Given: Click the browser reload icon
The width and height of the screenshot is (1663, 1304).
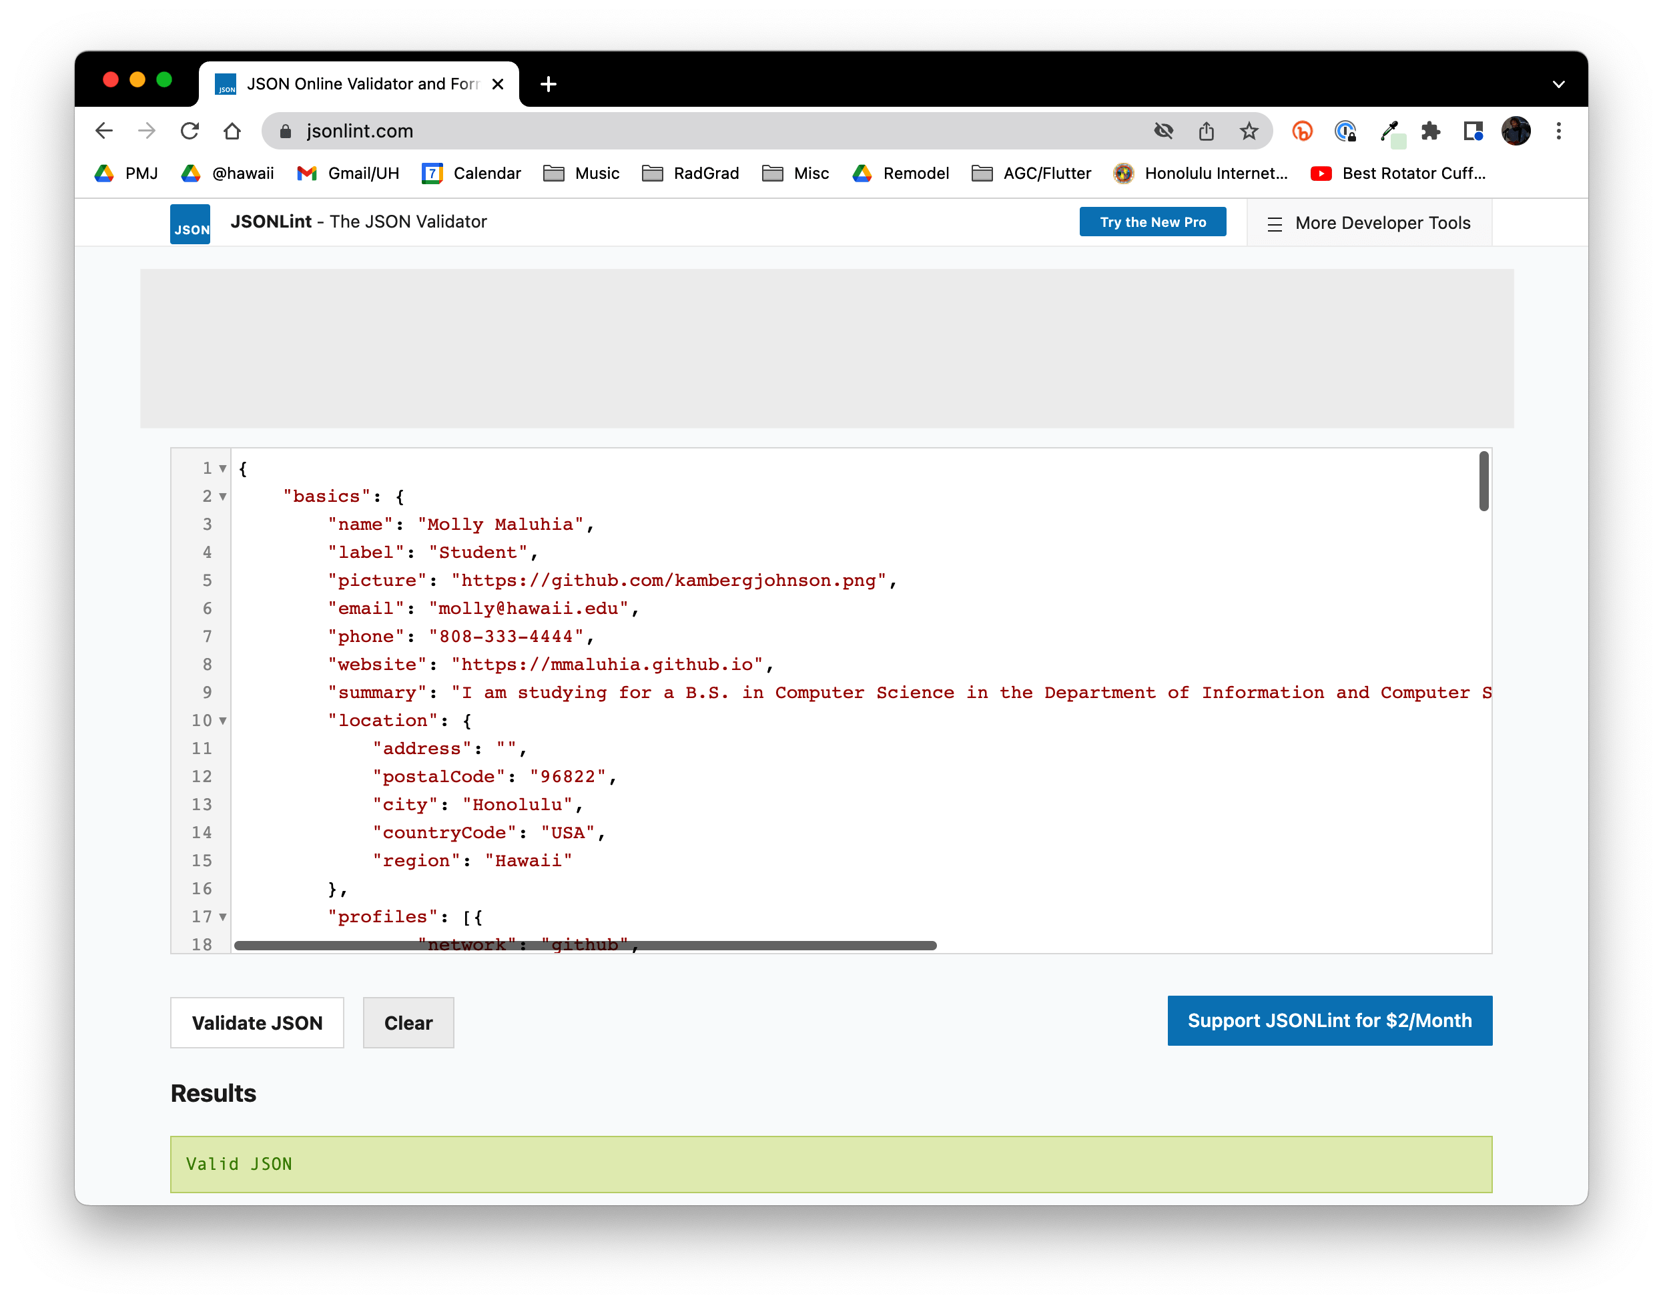Looking at the screenshot, I should click(x=190, y=131).
